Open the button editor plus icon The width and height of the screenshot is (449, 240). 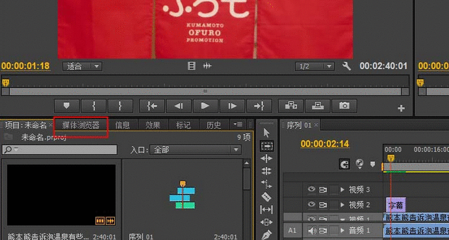[x=401, y=109]
